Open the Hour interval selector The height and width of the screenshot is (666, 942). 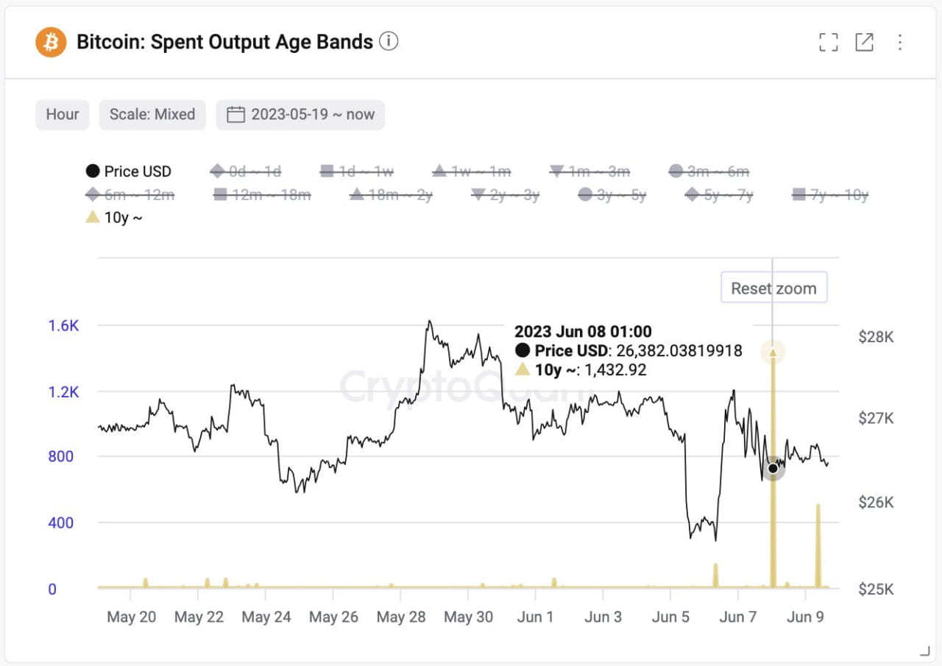coord(62,114)
